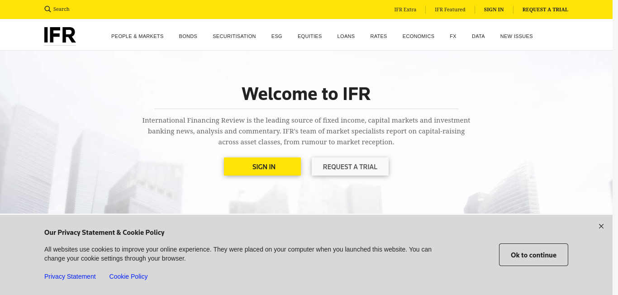
Task: Click REQUEST A TRIAL in the top bar
Action: pyautogui.click(x=545, y=10)
